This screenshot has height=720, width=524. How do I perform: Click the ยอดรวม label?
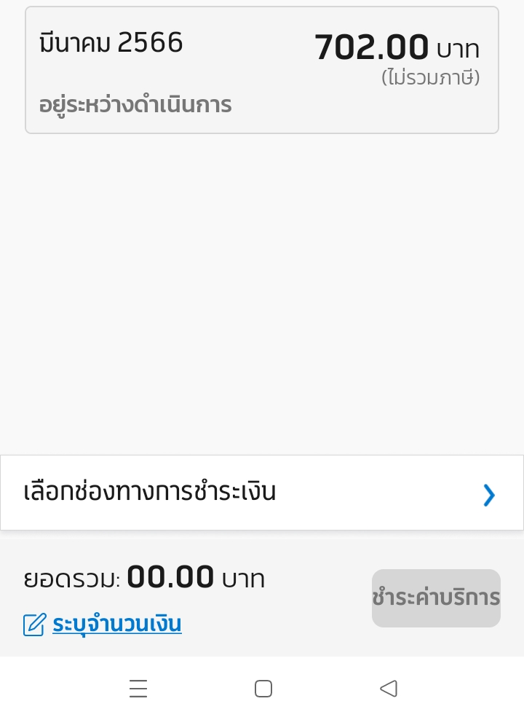coord(71,579)
